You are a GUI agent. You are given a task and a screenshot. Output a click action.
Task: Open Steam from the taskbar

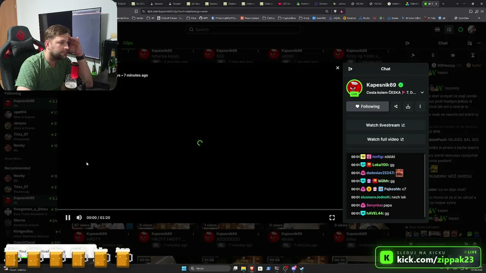click(x=302, y=268)
